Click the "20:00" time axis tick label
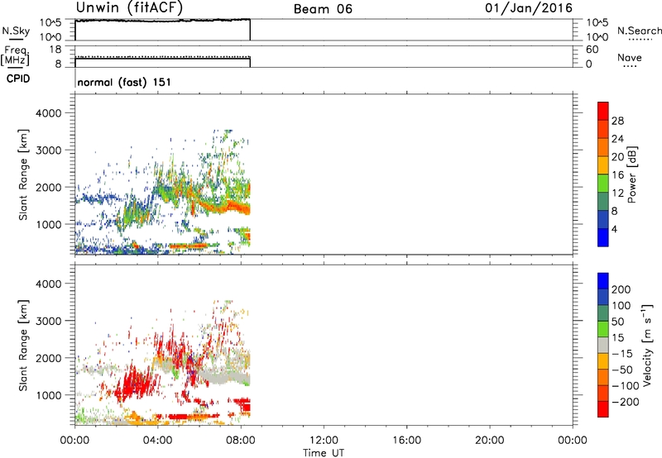 point(489,441)
